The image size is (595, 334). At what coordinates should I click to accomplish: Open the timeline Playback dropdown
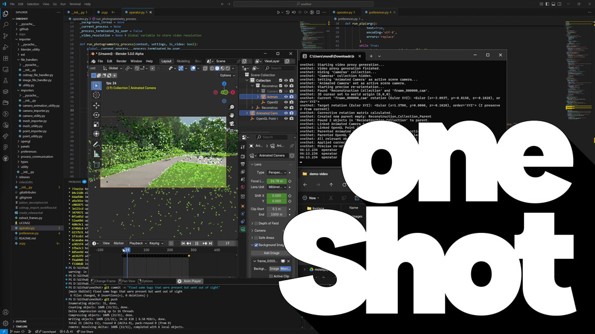[138, 244]
